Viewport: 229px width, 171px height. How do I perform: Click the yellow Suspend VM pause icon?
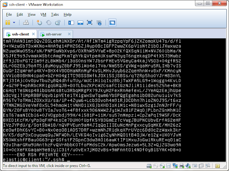pos(8,22)
